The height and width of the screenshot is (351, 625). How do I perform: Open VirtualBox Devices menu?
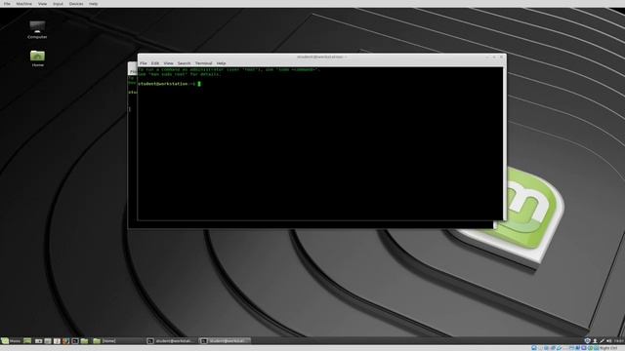76,4
